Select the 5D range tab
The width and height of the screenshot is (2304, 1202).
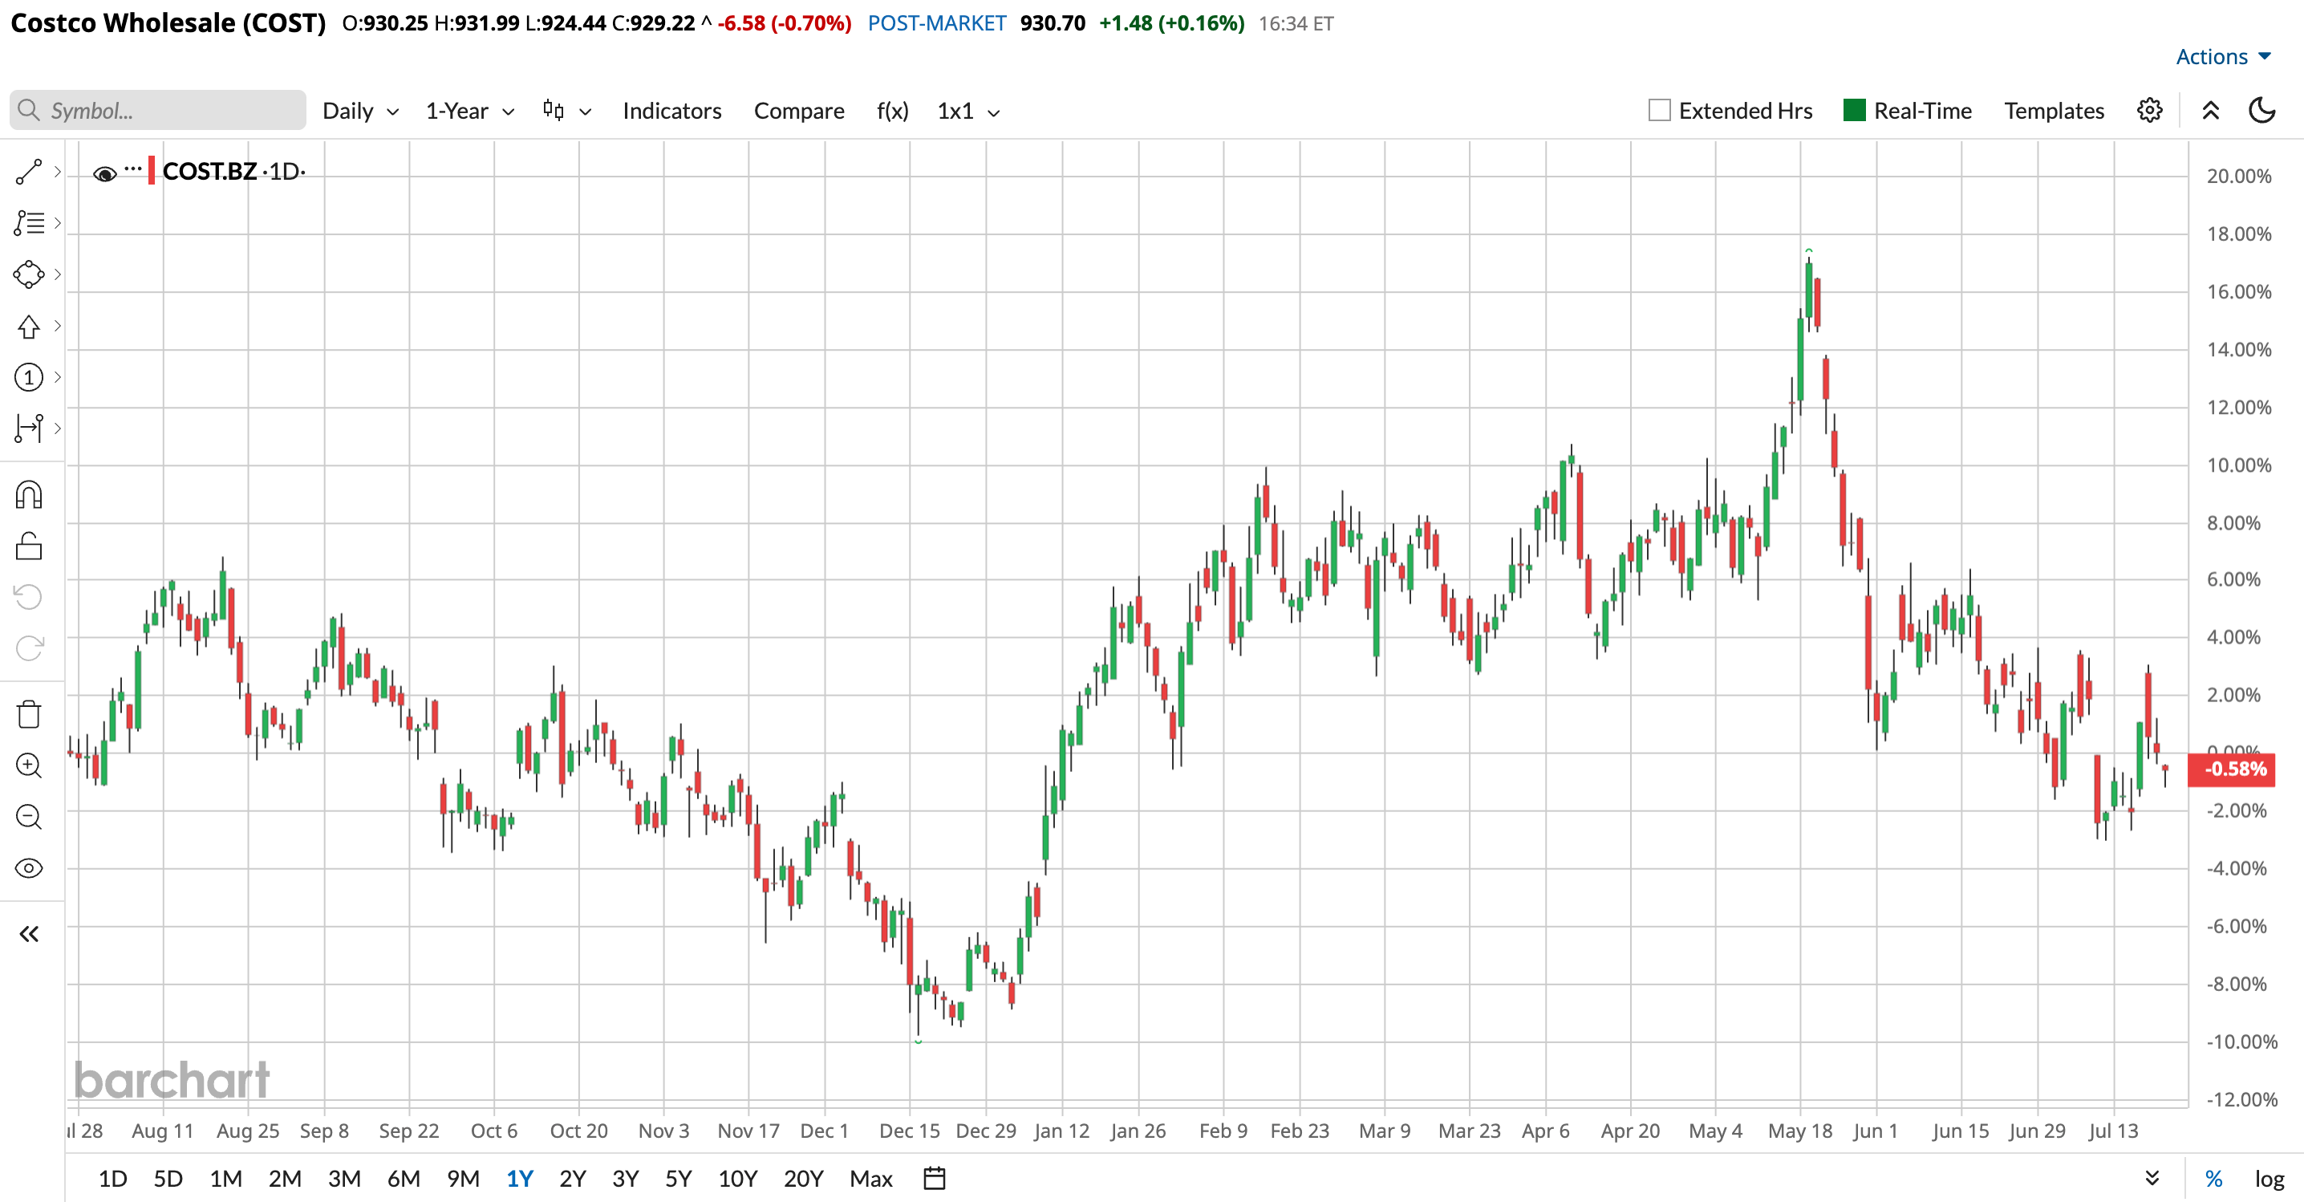tap(167, 1179)
